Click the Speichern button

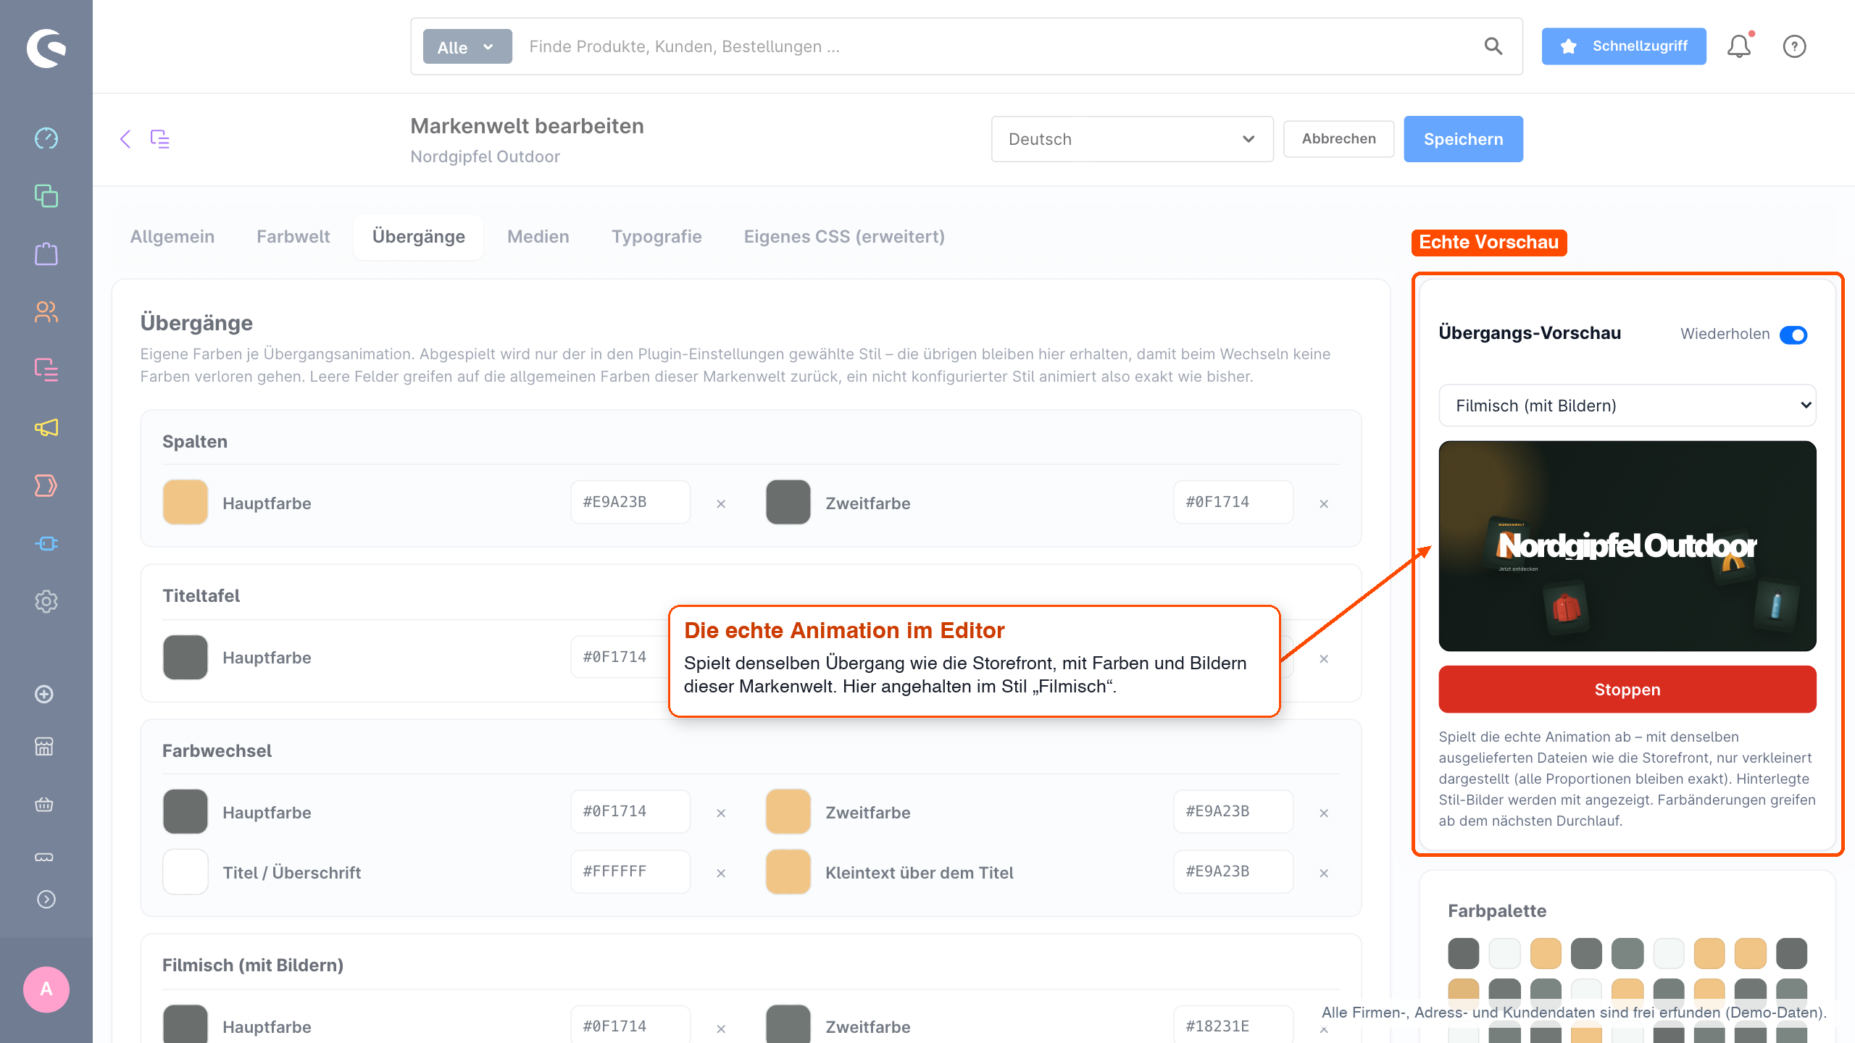coord(1463,139)
